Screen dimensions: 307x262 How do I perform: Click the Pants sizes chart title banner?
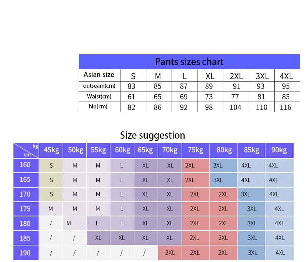189,62
